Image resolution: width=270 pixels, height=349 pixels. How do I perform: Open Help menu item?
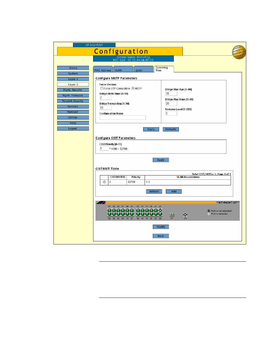[x=73, y=123]
